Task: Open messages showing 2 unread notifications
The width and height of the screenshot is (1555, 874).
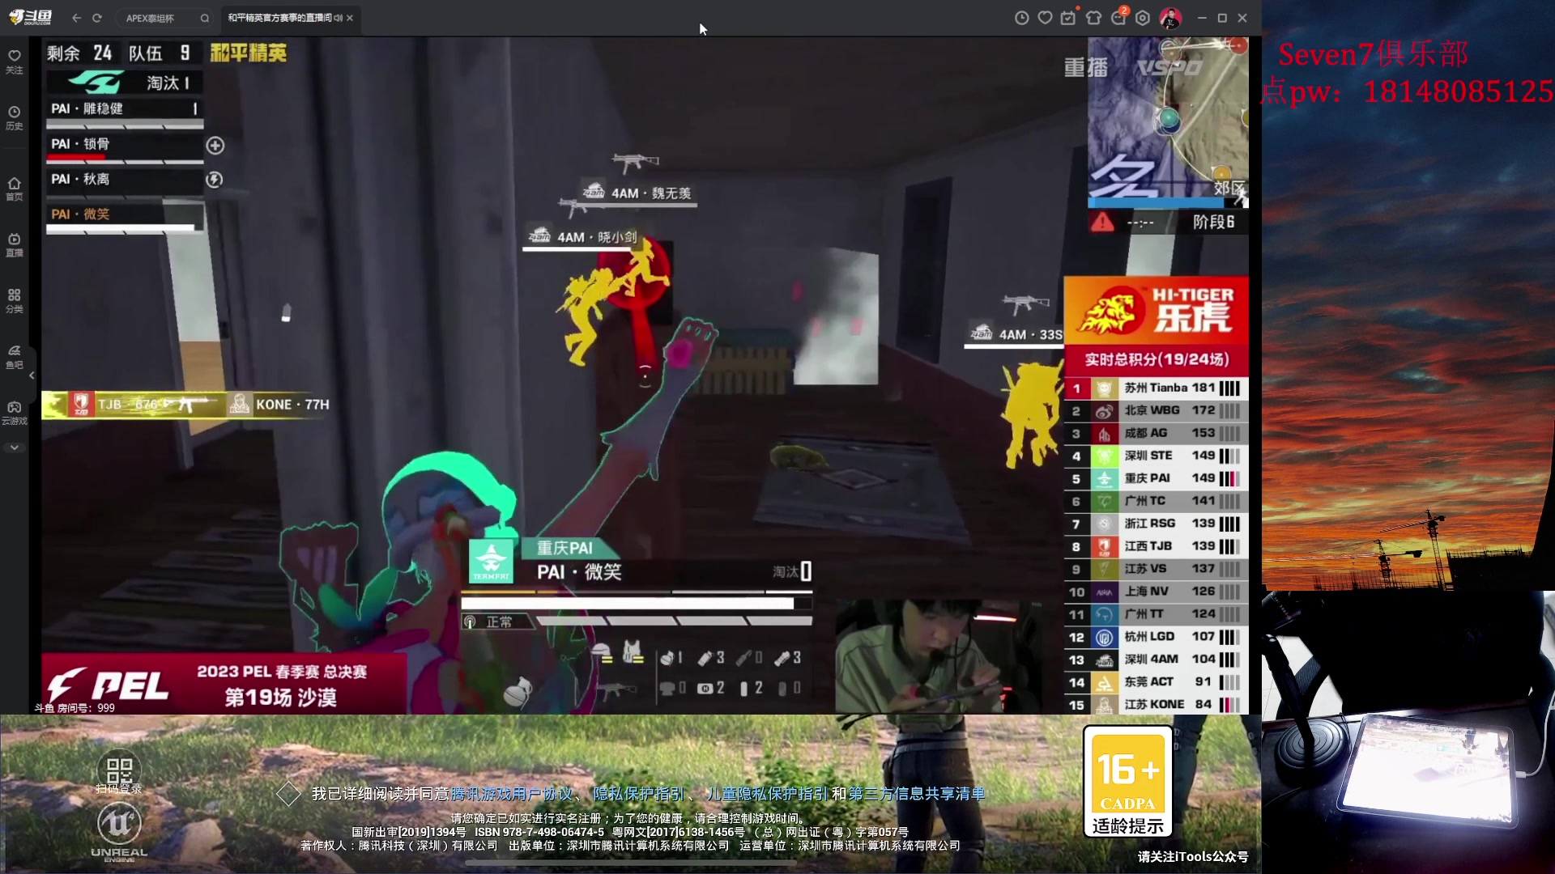Action: (x=1118, y=18)
